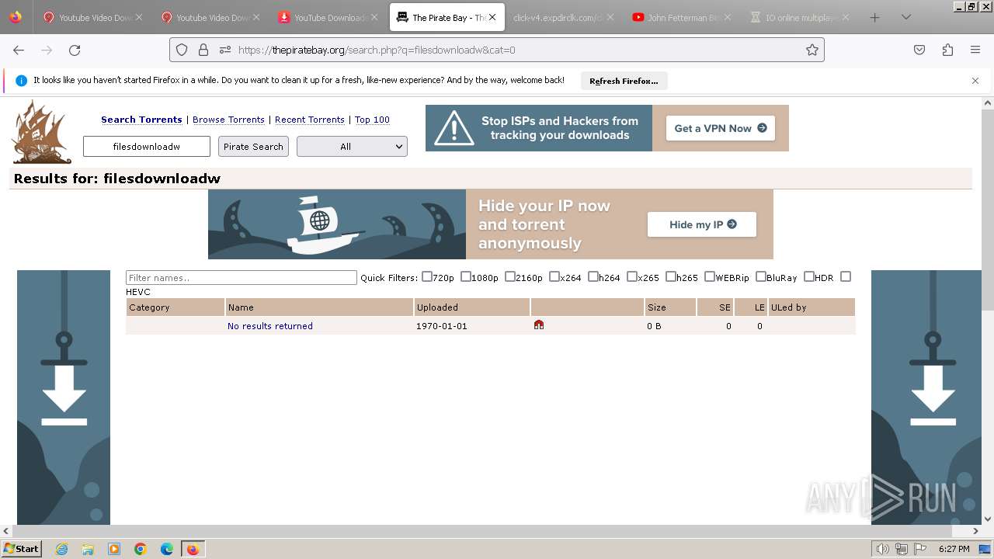Check the WEBRip filter
This screenshot has height=559, width=994.
710,276
